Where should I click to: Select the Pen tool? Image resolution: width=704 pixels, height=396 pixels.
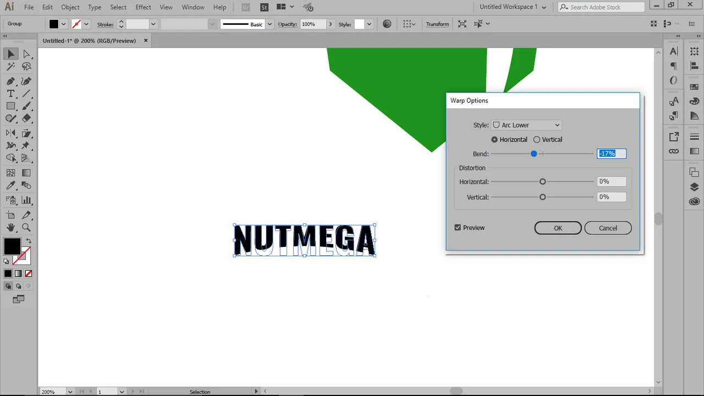(x=11, y=80)
